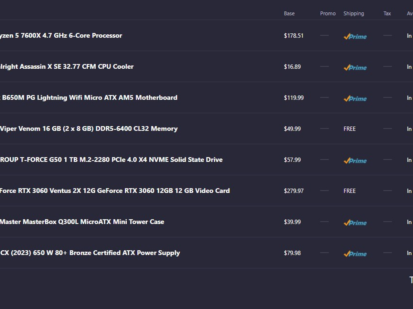The height and width of the screenshot is (309, 413).
Task: Open the T-FORCE G50 1 TB SSD link
Action: pos(111,160)
